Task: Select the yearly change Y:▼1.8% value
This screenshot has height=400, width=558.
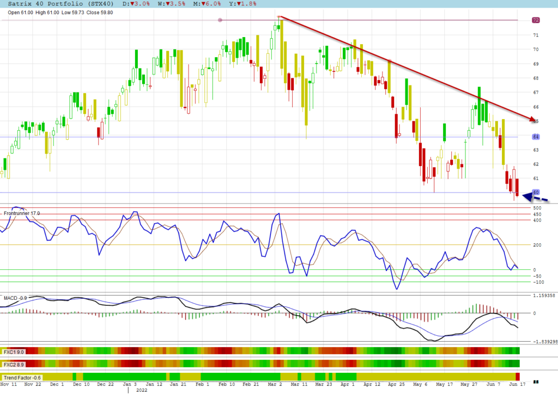Action: (x=242, y=4)
